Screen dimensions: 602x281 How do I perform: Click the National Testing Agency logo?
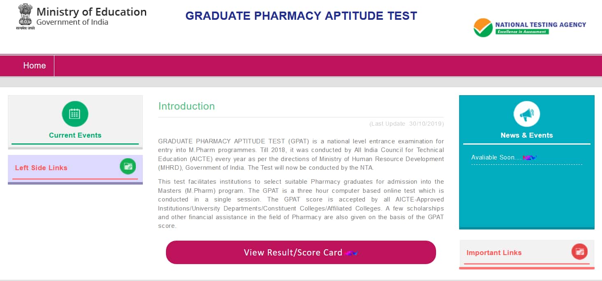pyautogui.click(x=530, y=28)
